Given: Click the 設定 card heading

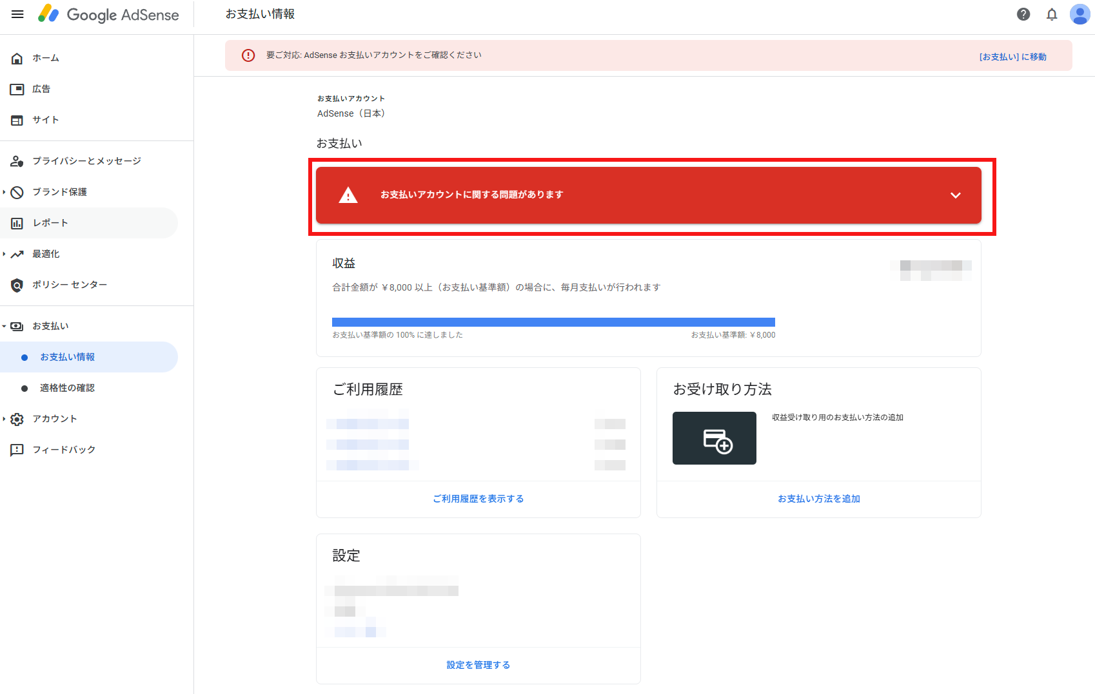Looking at the screenshot, I should [x=346, y=555].
